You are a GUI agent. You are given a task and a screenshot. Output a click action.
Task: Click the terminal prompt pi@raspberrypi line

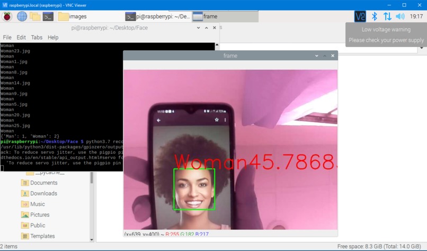(61, 142)
